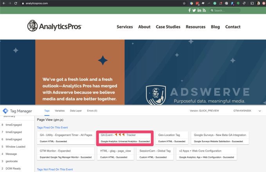The width and height of the screenshot is (266, 172).
Task: Open the Geo-Location Tag card
Action: coord(172,138)
